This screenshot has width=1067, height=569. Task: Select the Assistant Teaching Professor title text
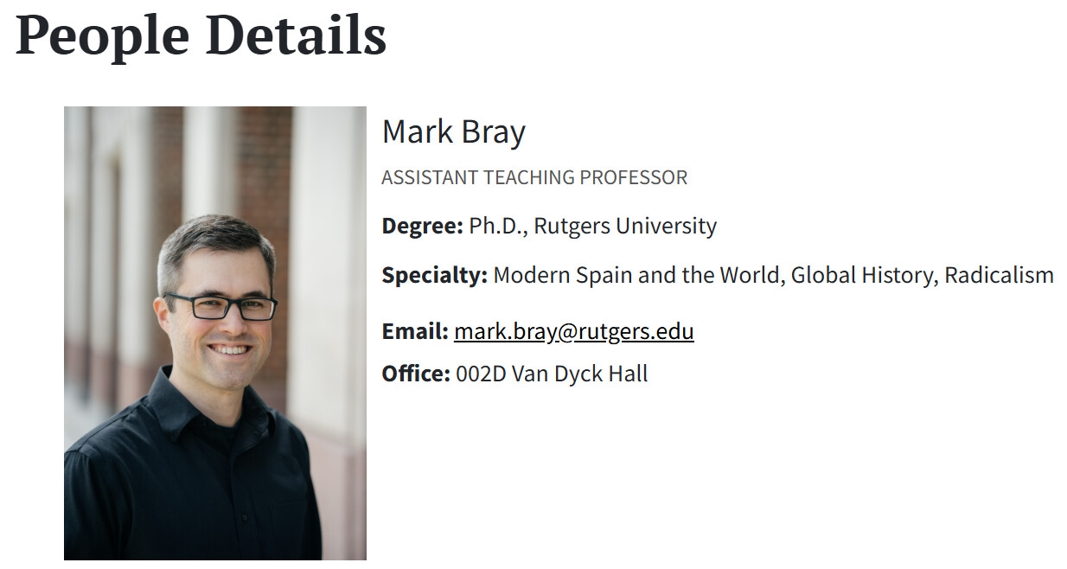[533, 178]
